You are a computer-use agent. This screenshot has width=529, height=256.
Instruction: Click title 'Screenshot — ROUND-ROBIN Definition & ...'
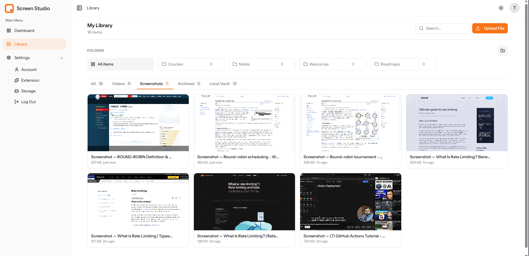point(131,157)
